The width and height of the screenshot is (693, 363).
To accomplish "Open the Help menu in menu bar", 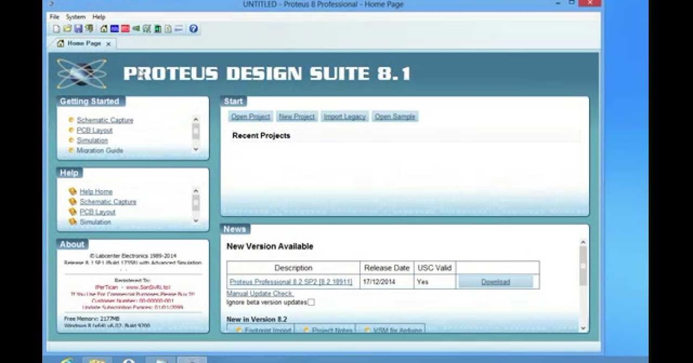I will [99, 17].
